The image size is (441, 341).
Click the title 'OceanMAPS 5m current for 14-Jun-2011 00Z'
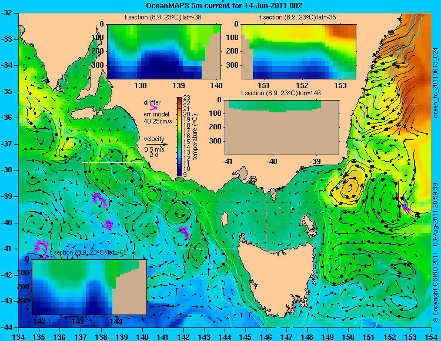point(224,6)
